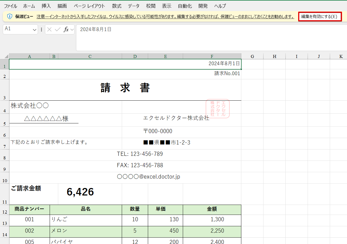The width and height of the screenshot is (347, 244).
Task: Select row 11 by its header
Action: (x=4, y=194)
